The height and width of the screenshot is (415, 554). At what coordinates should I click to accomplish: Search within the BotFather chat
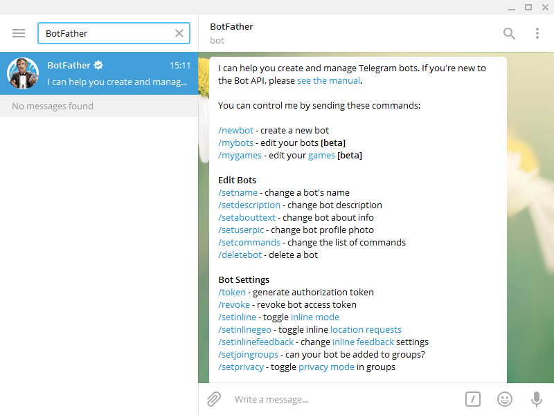click(x=509, y=33)
